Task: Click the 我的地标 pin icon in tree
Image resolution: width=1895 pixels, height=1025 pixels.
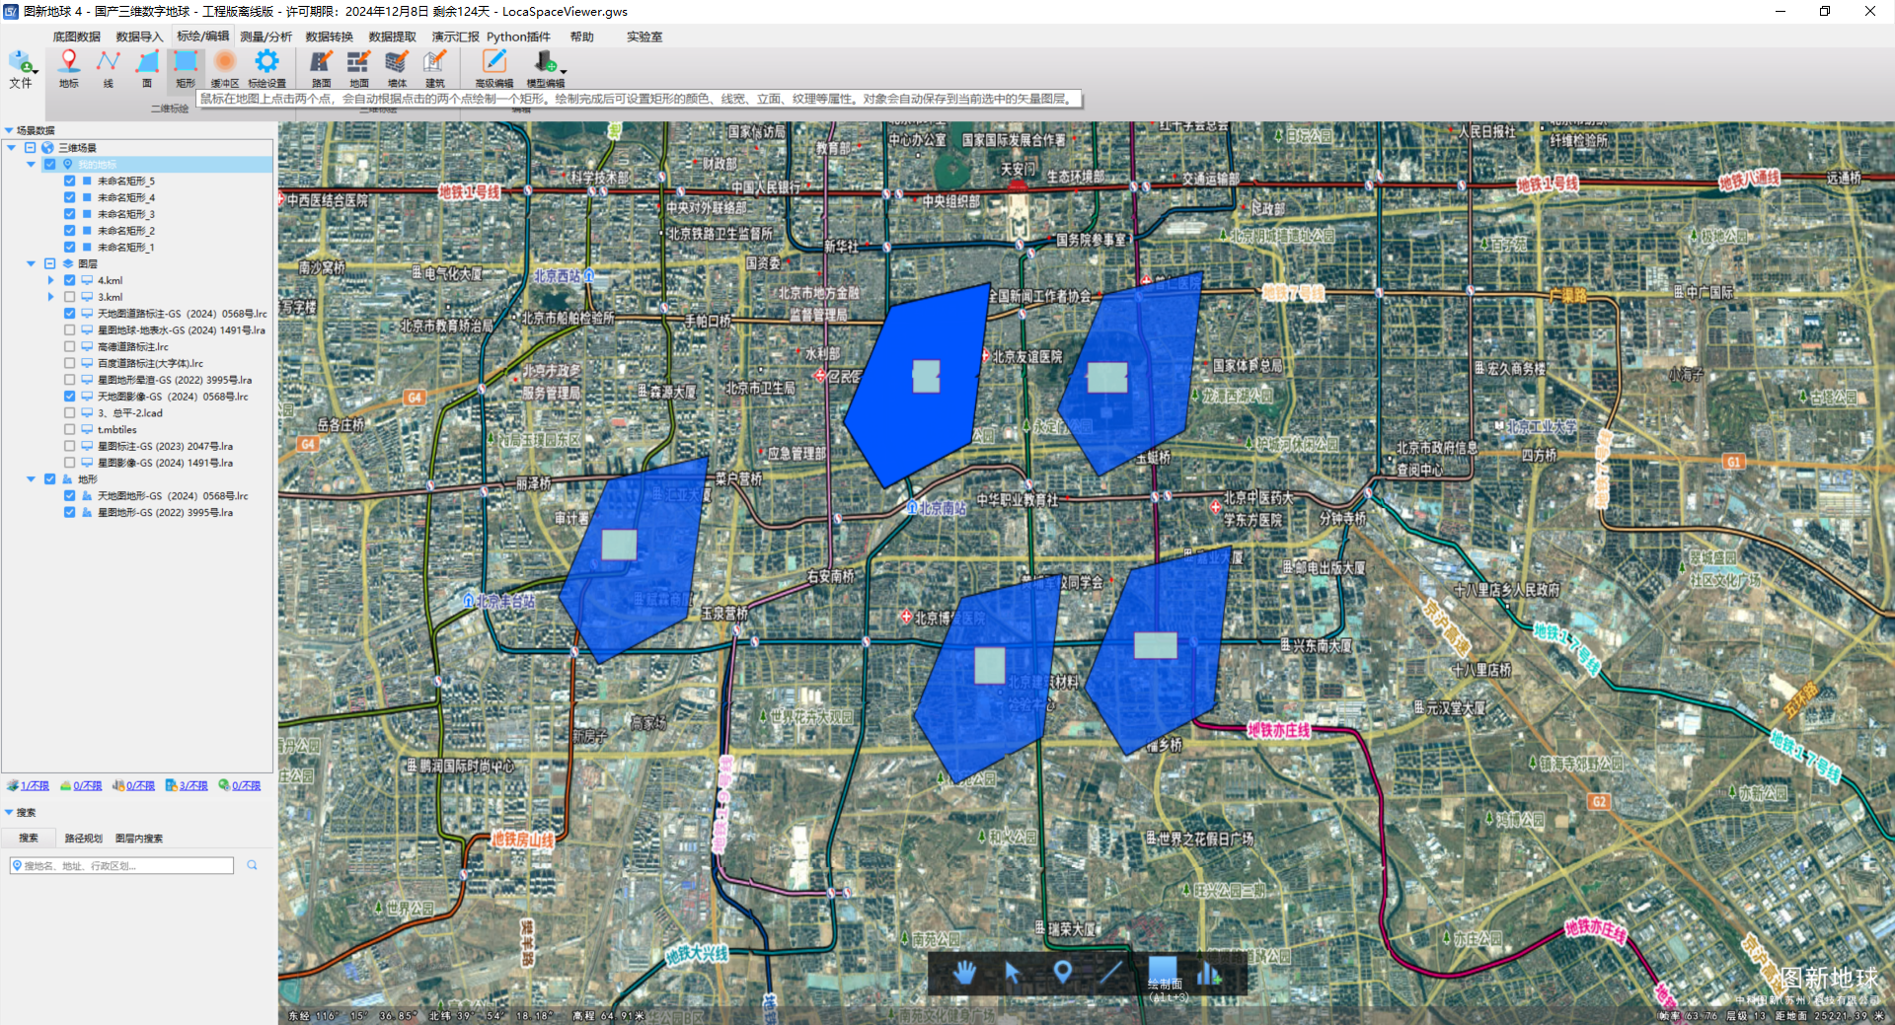Action: [x=68, y=164]
